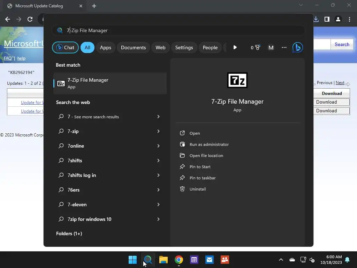The height and width of the screenshot is (268, 357).
Task: Open the Mail app from the taskbar
Action: click(210, 260)
